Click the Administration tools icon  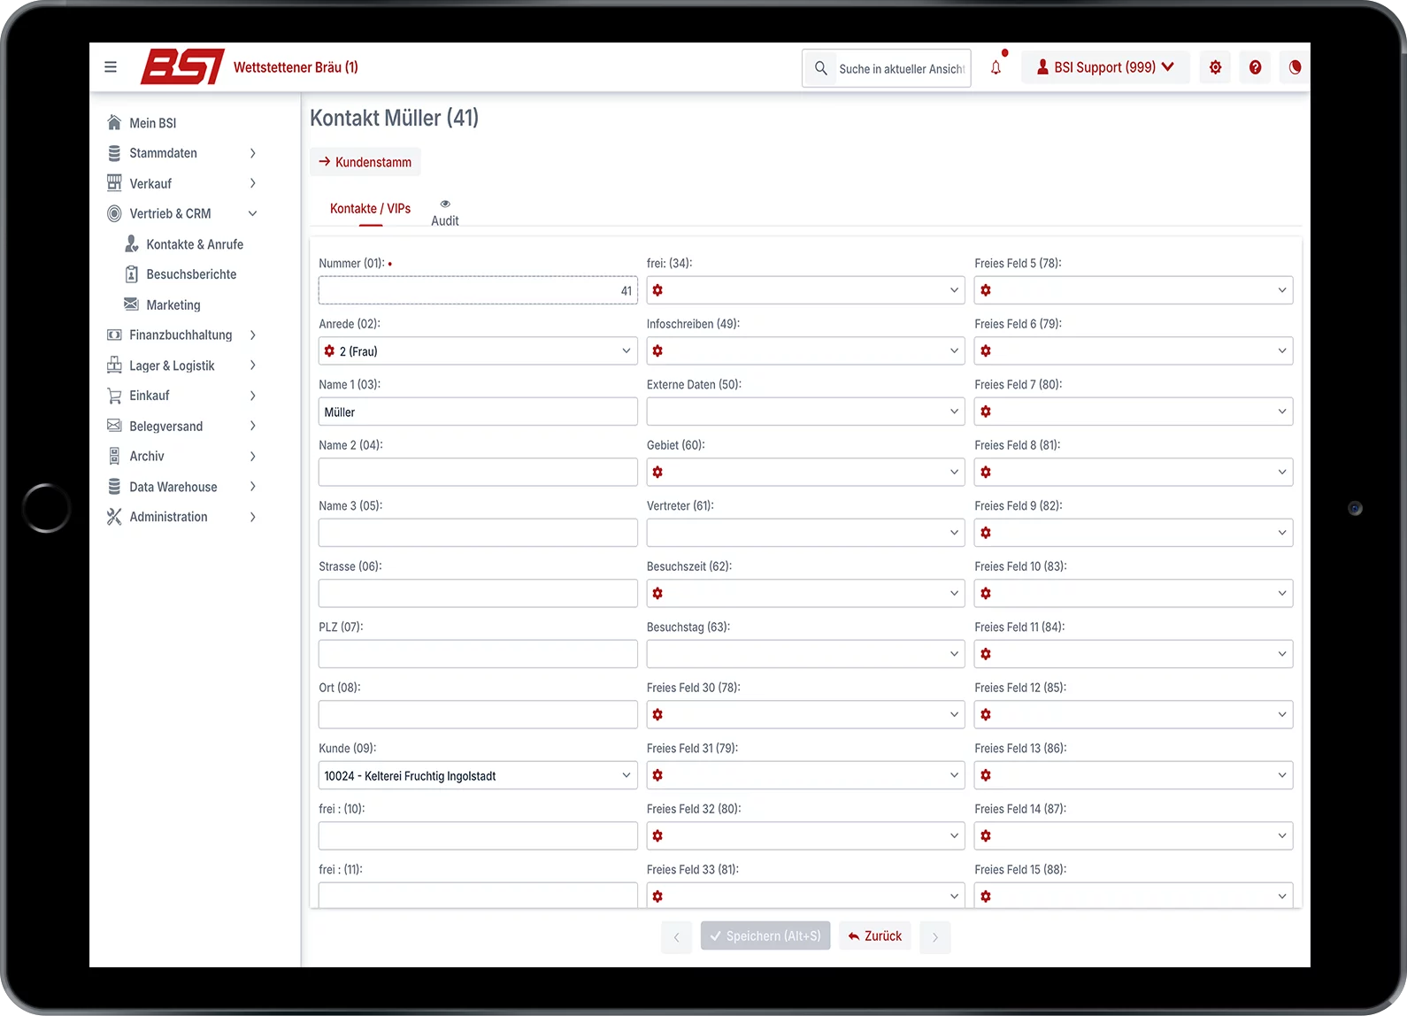tap(114, 517)
